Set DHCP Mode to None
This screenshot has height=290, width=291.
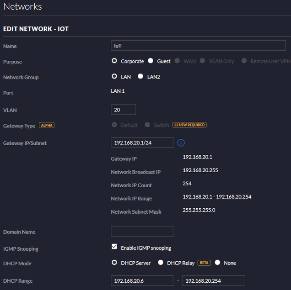(x=217, y=263)
